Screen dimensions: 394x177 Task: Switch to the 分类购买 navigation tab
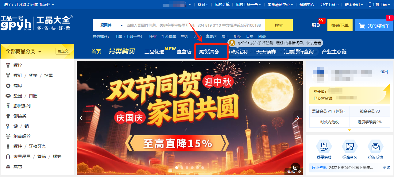[x=122, y=51]
